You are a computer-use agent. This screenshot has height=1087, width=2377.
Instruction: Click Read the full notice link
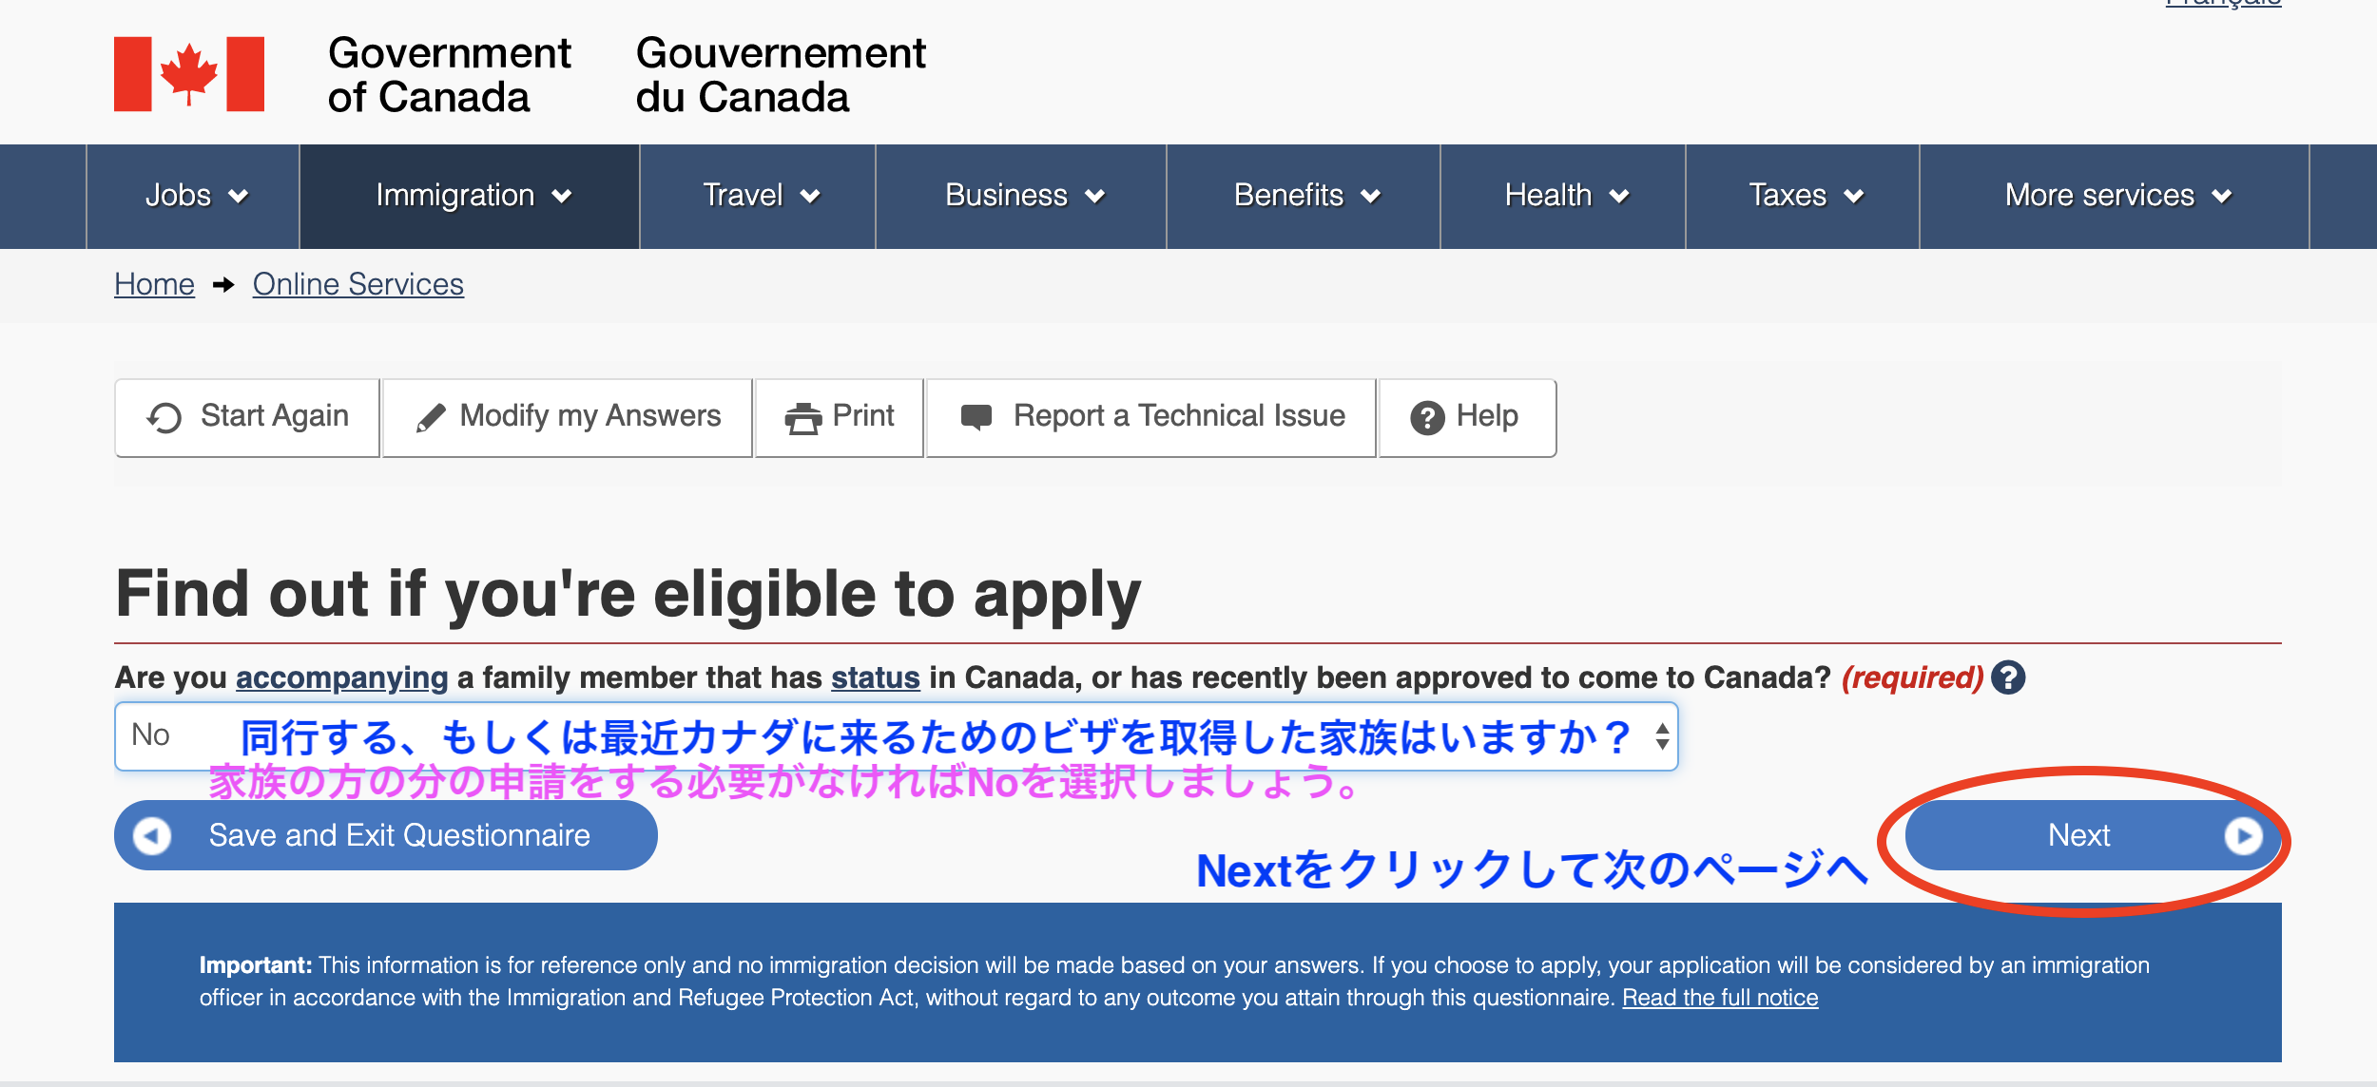[x=1719, y=998]
